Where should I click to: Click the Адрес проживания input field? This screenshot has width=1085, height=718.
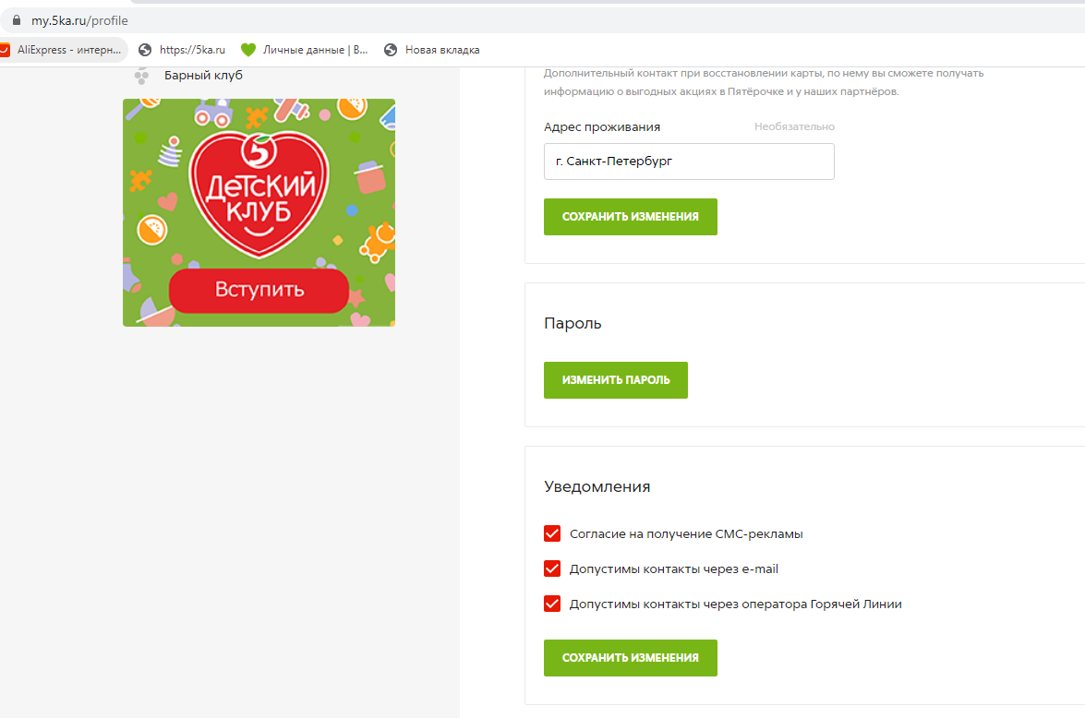coord(689,162)
